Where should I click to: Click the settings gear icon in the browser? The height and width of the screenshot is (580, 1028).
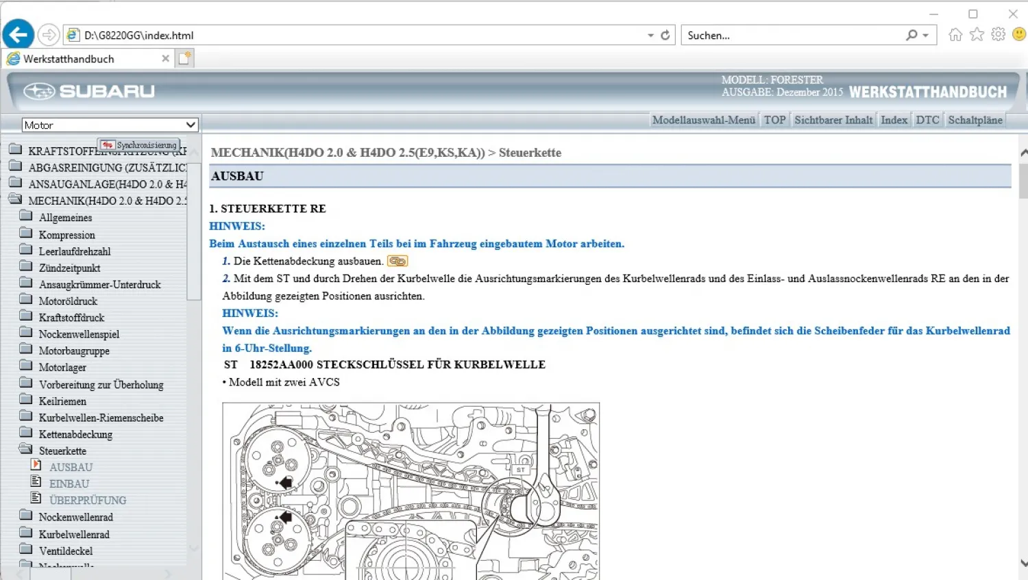tap(998, 34)
